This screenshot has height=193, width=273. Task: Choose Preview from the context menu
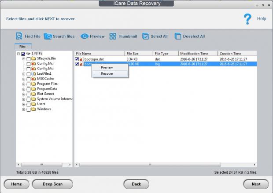pos(107,67)
